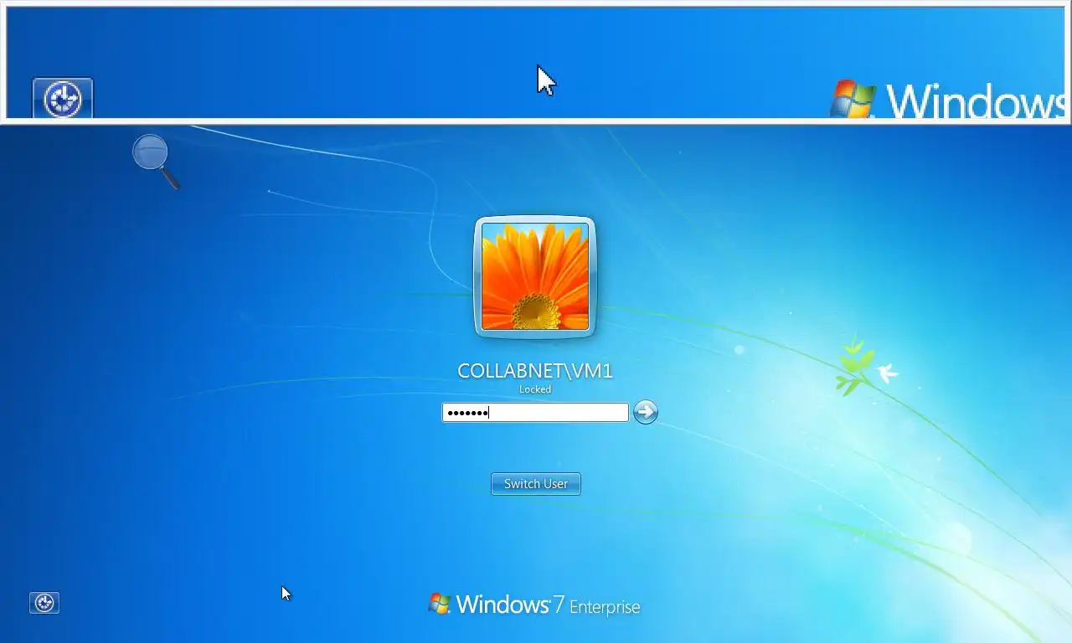Click the Locked status text
This screenshot has width=1072, height=643.
point(535,389)
